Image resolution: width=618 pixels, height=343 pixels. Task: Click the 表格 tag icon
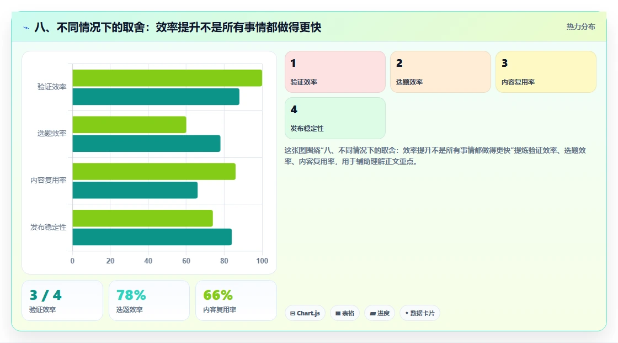[x=338, y=313]
